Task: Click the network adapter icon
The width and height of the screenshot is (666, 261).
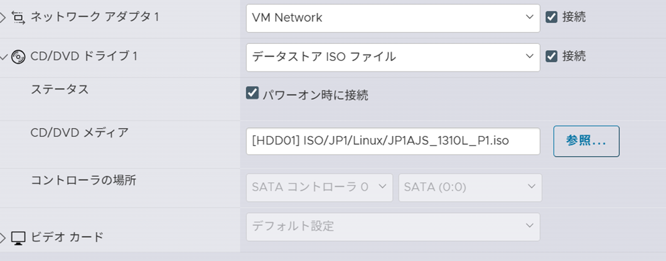Action: point(18,18)
